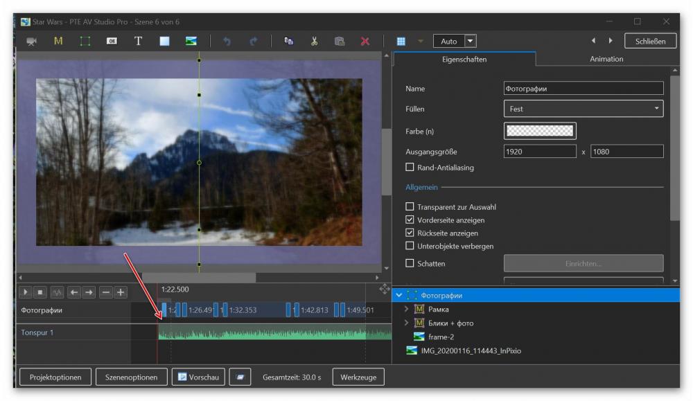Uncheck Rückseite anzeigen
Image resolution: width=693 pixels, height=401 pixels.
410,233
